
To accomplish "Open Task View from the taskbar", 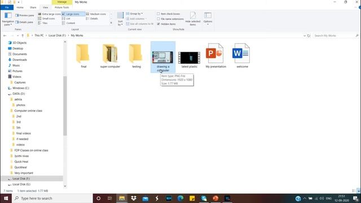I will (x=110, y=198).
